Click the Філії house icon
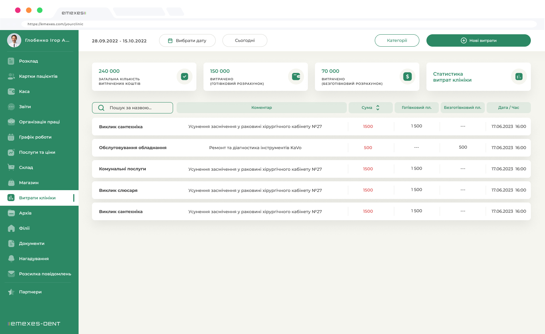 [x=11, y=228]
